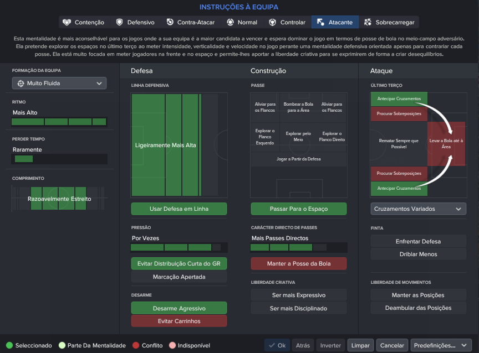The height and width of the screenshot is (353, 479).
Task: Click the Controlar mentality icon
Action: pyautogui.click(x=273, y=22)
